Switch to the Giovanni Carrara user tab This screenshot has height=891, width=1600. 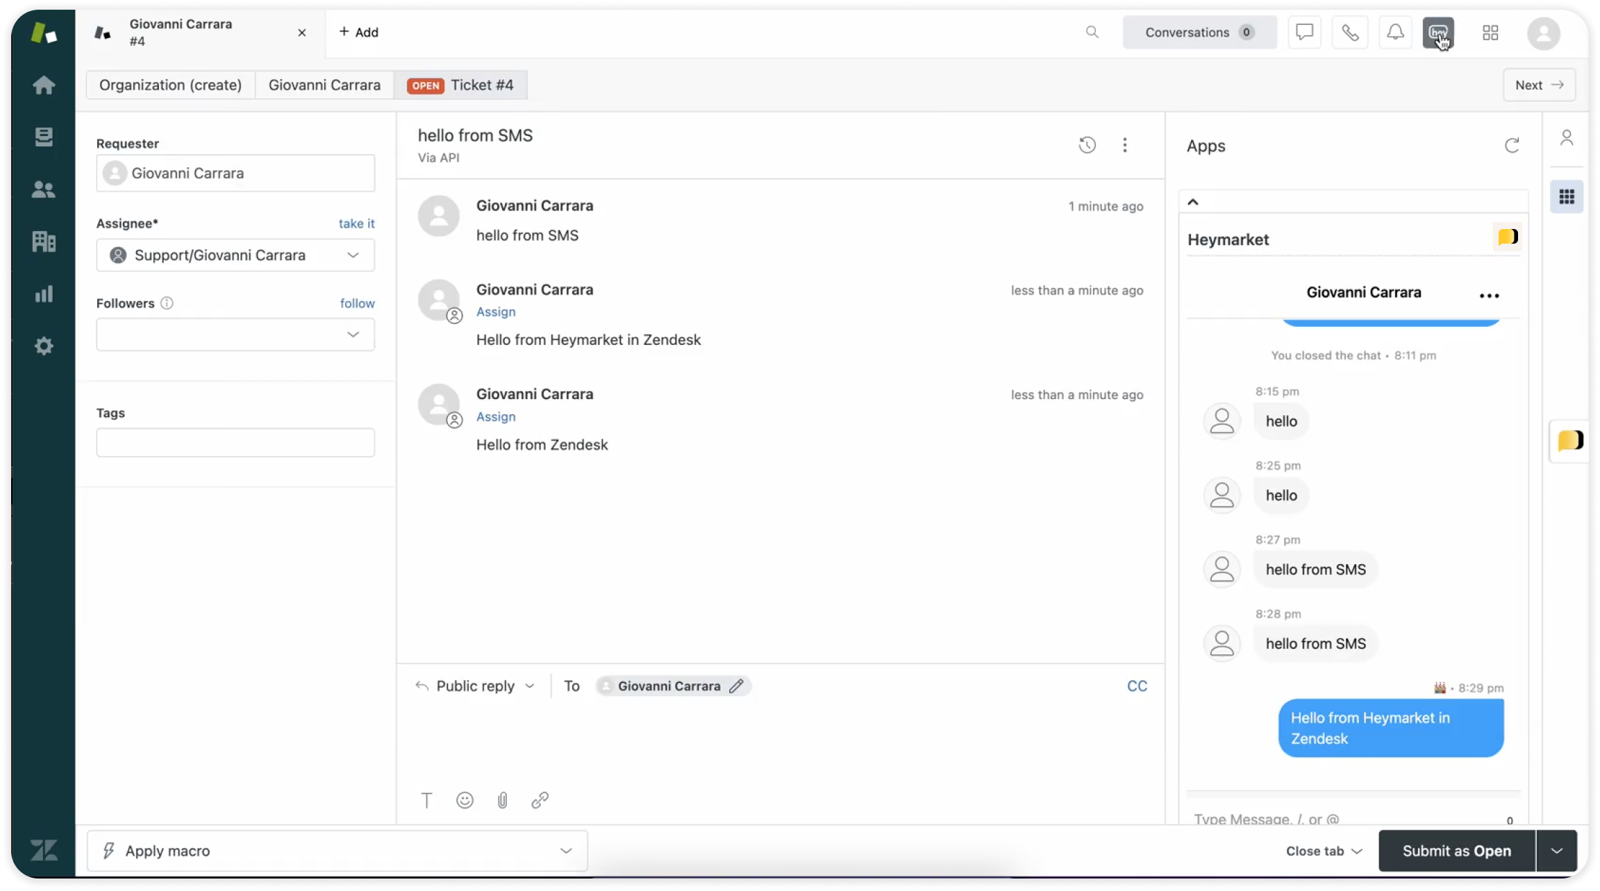[x=324, y=85]
